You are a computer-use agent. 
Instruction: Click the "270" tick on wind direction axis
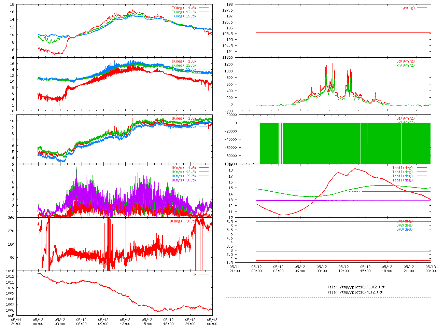coord(11,231)
